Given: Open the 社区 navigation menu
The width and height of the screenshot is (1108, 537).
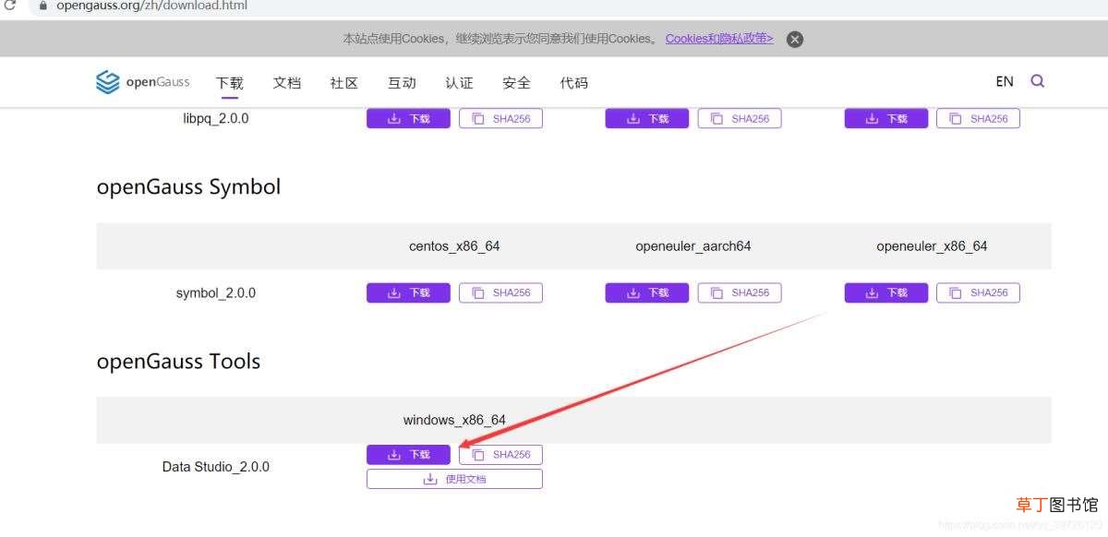Looking at the screenshot, I should click(344, 83).
